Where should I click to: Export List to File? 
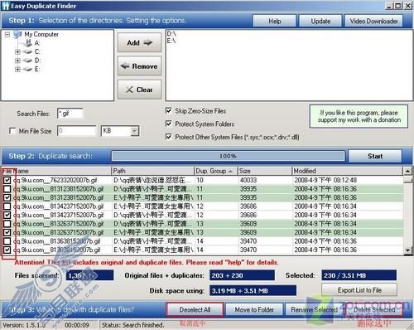pos(359,290)
